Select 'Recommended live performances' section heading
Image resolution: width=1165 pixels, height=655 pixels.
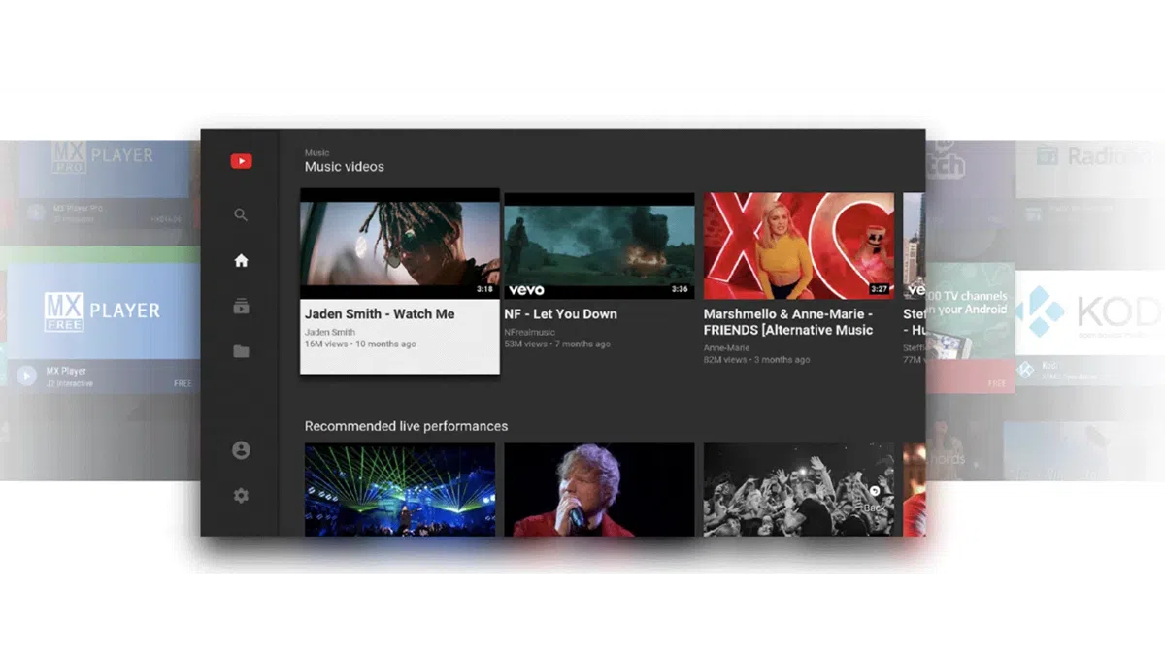pyautogui.click(x=406, y=426)
